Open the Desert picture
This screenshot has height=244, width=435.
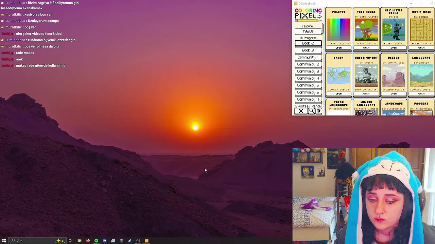[x=394, y=94]
